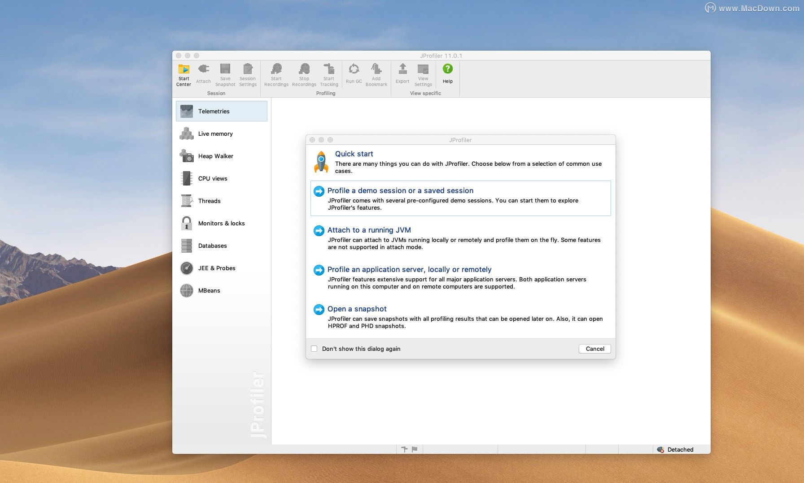This screenshot has height=483, width=804.
Task: Click the Monitors & locks padlock icon
Action: (x=187, y=223)
